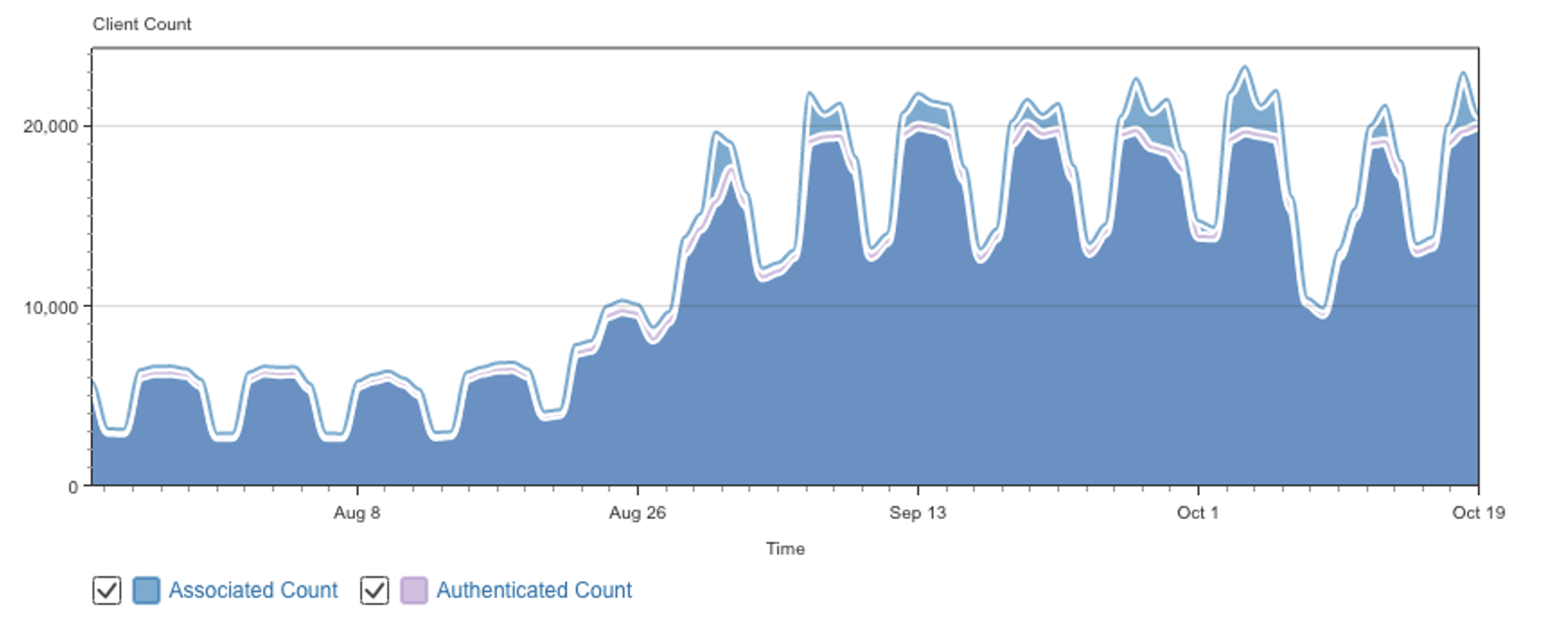
Task: Uncheck the Authenticated Count checkbox
Action: click(x=374, y=590)
